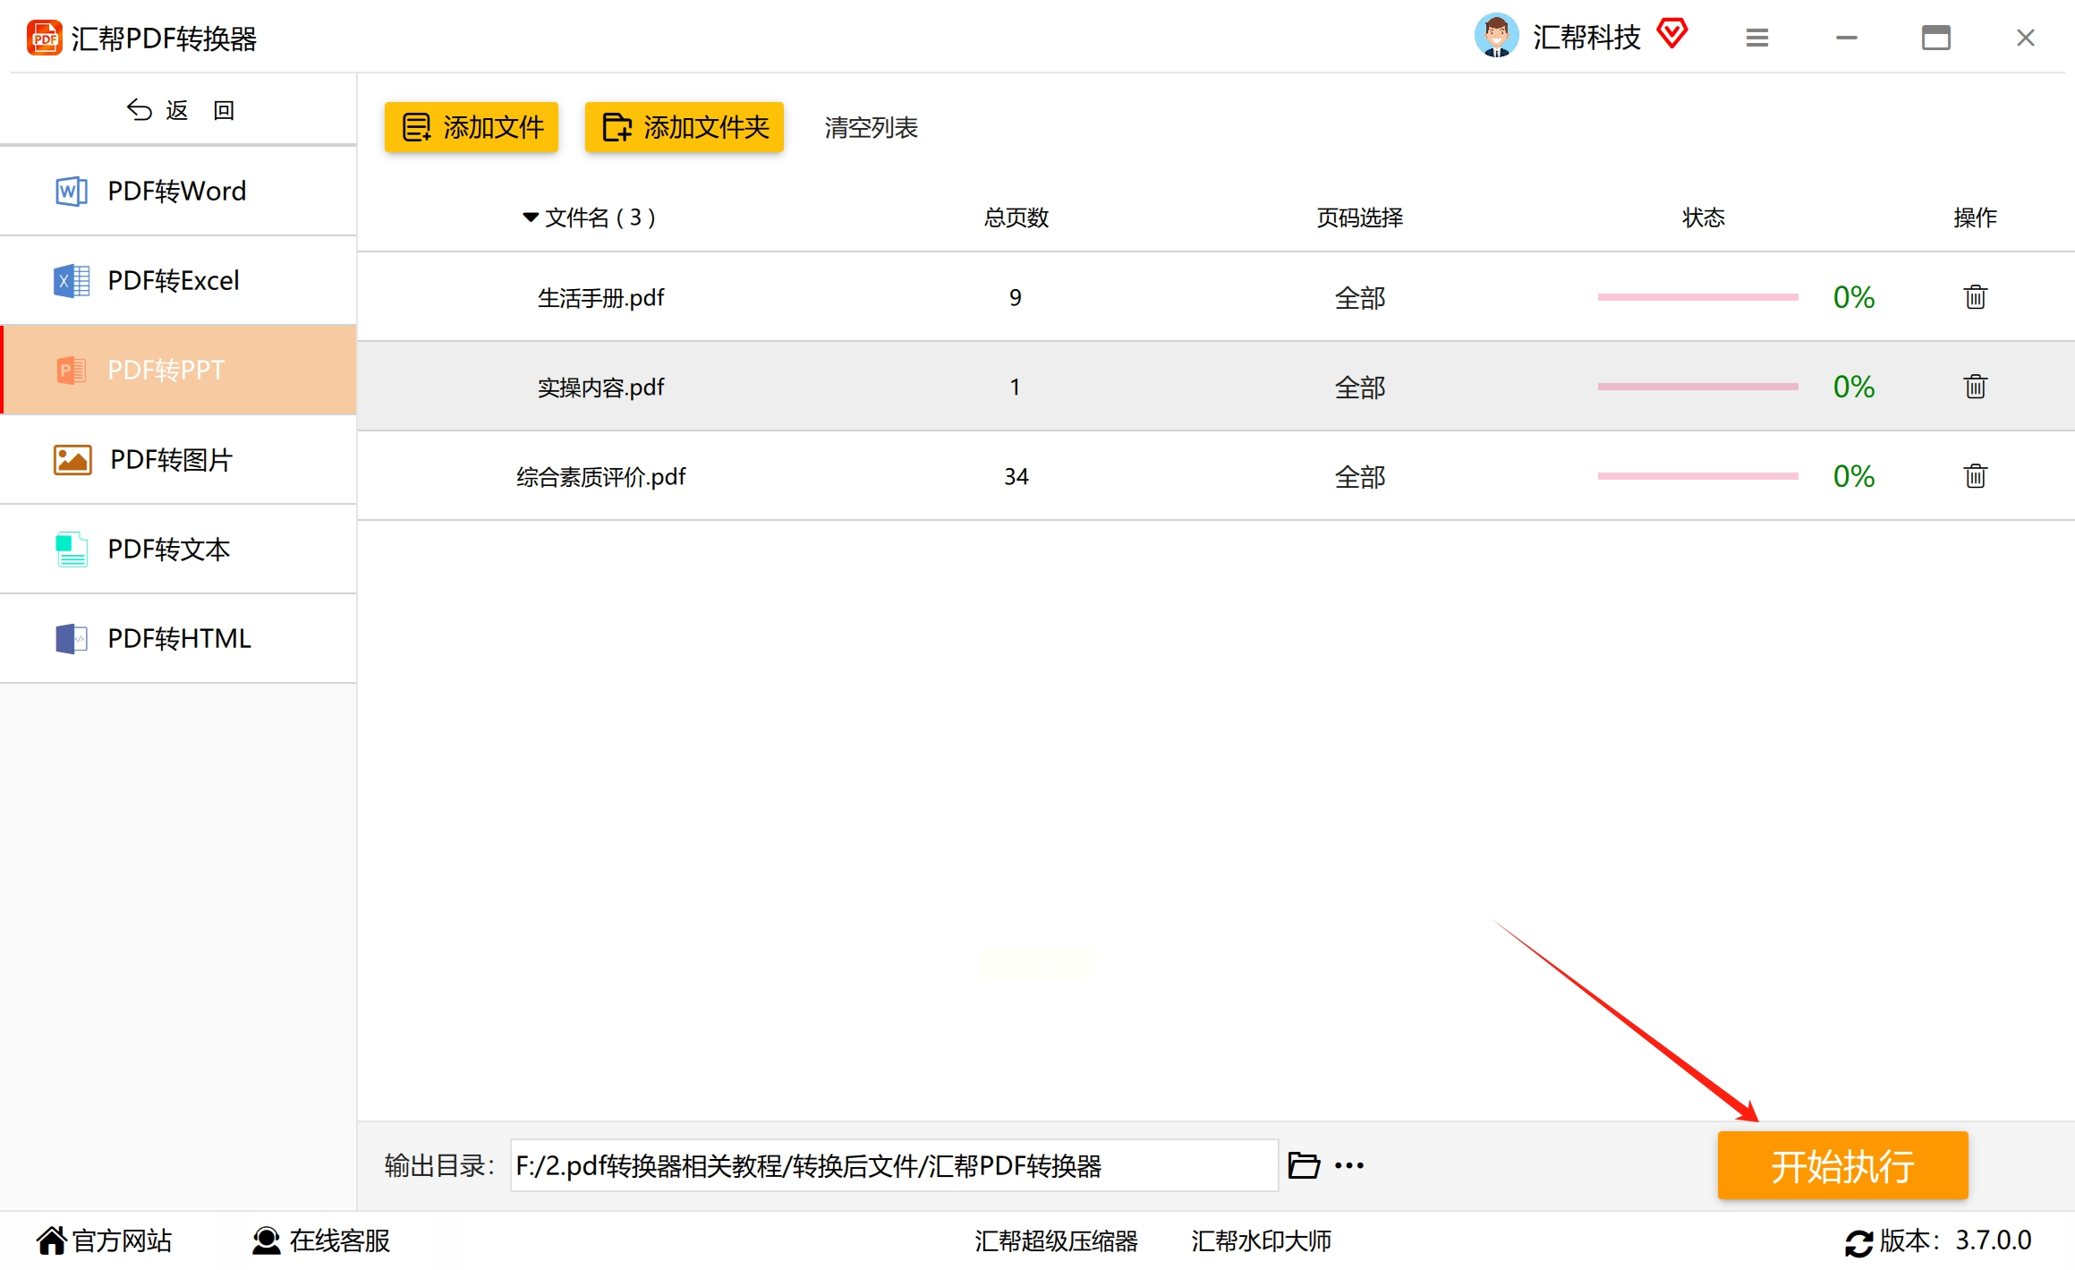
Task: Collapse file list via 文件名 arrow
Action: point(531,217)
